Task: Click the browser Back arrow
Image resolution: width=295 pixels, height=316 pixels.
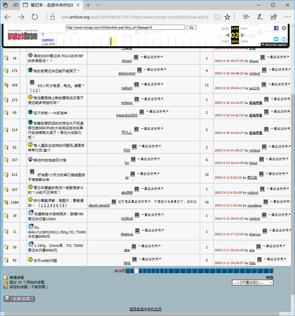Action: point(7,17)
